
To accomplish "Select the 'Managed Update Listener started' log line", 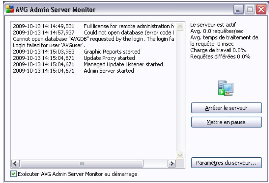I will pos(88,64).
